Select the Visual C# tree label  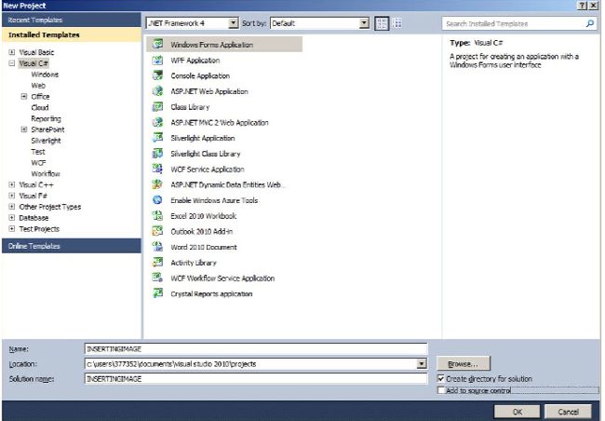coord(34,63)
